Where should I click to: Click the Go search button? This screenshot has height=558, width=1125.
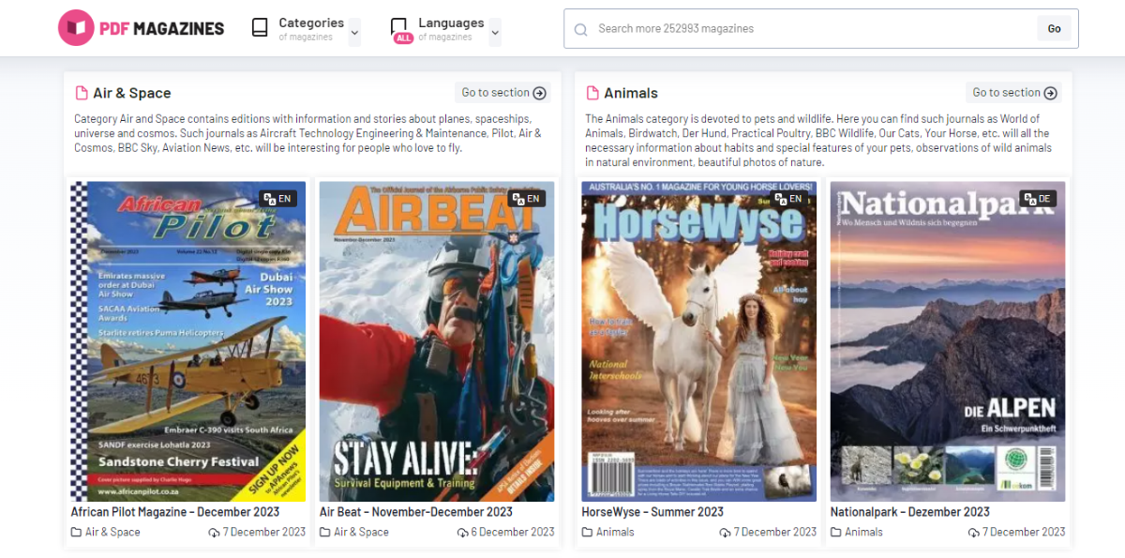click(x=1054, y=29)
